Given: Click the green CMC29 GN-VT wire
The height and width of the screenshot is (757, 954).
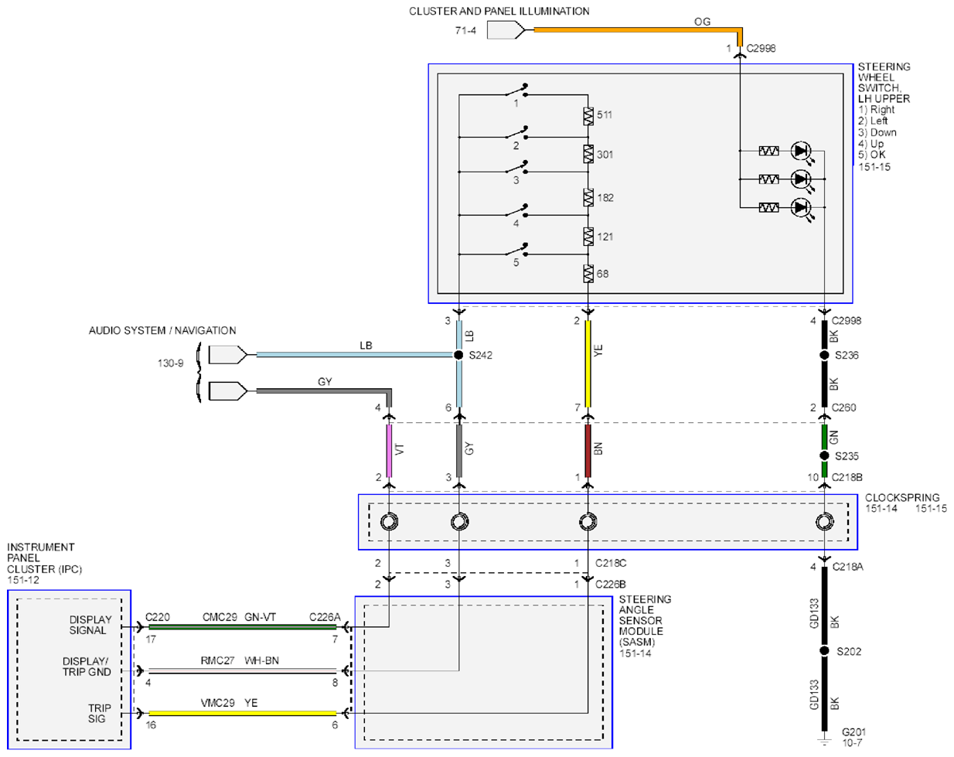Looking at the screenshot, I should pyautogui.click(x=243, y=627).
